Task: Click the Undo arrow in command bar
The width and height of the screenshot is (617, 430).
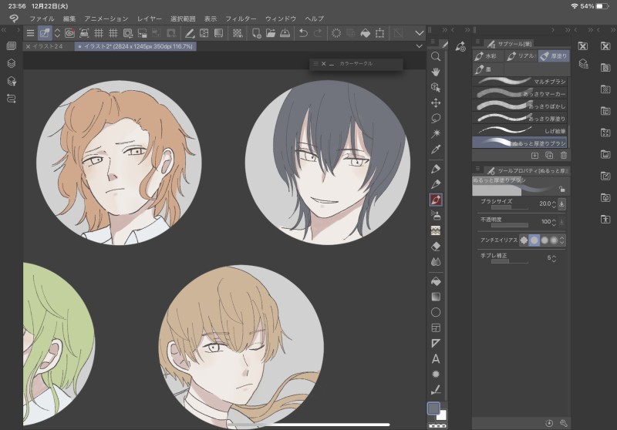Action: click(303, 33)
